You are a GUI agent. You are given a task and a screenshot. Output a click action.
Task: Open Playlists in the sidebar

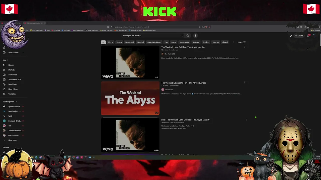coord(11,70)
